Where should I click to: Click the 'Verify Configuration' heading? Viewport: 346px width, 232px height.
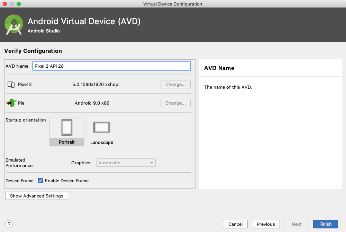pyautogui.click(x=33, y=51)
